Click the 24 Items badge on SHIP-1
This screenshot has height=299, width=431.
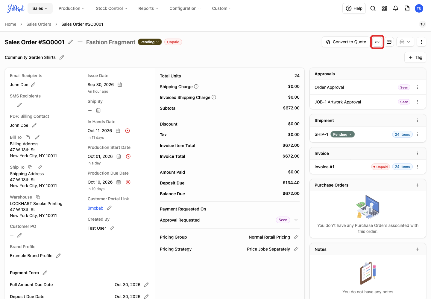402,134
